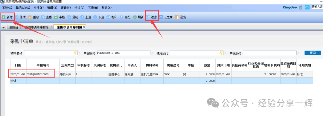The height and width of the screenshot is (116, 323).
Task: Click the blue 查询 button
Action: coord(313,53)
